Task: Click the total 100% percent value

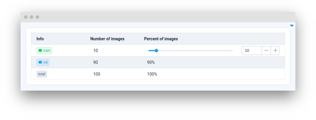Action: (x=152, y=74)
